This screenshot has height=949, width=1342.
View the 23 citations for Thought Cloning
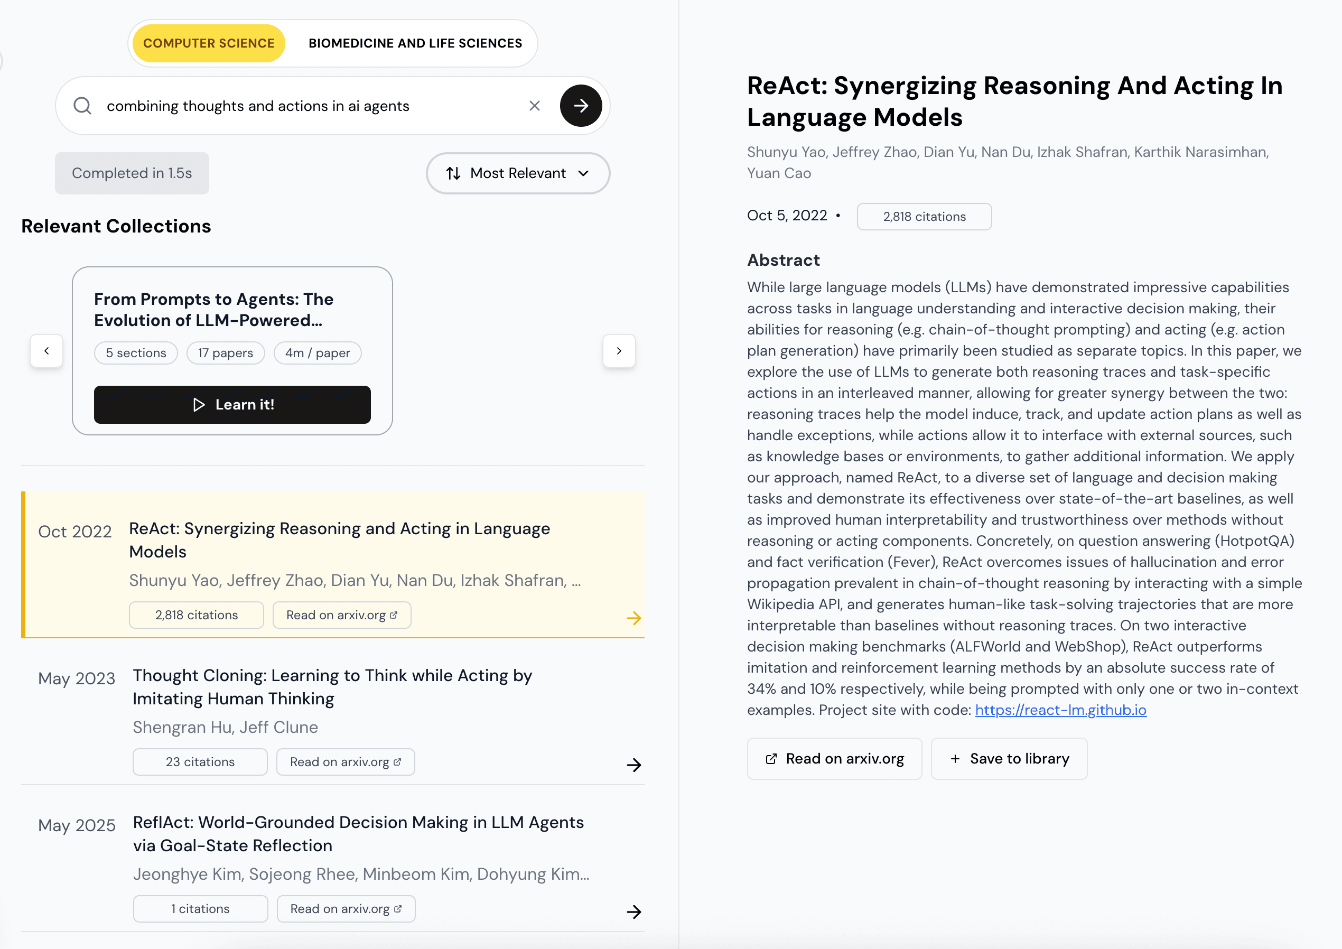pyautogui.click(x=200, y=762)
